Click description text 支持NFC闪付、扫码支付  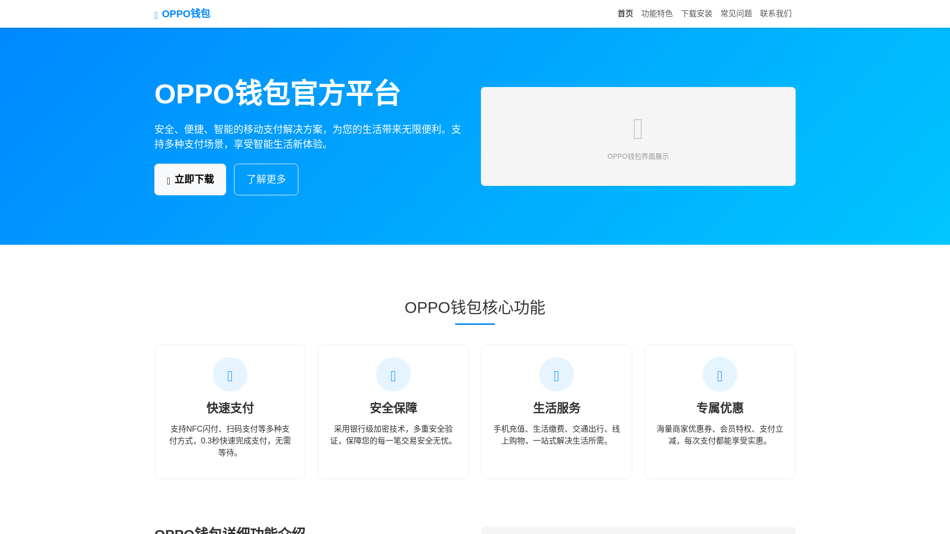[x=230, y=441]
